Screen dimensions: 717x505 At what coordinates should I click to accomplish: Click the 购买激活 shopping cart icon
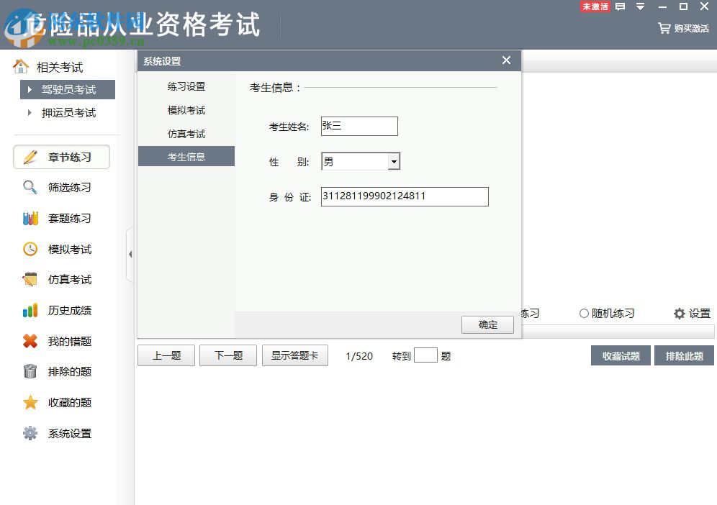[664, 27]
